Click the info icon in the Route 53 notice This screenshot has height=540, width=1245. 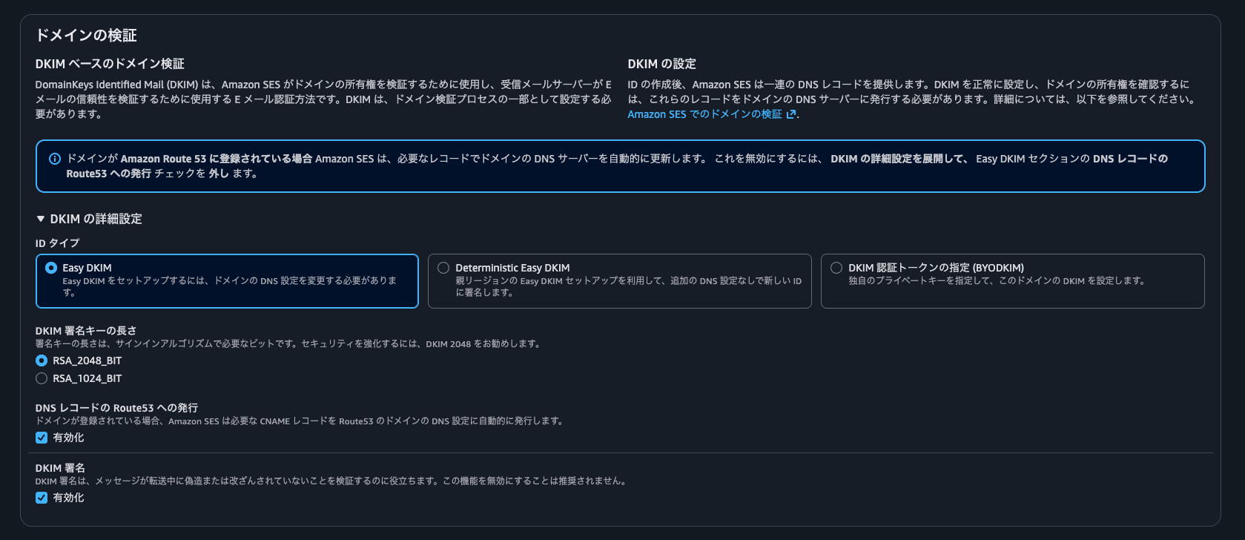pos(54,159)
